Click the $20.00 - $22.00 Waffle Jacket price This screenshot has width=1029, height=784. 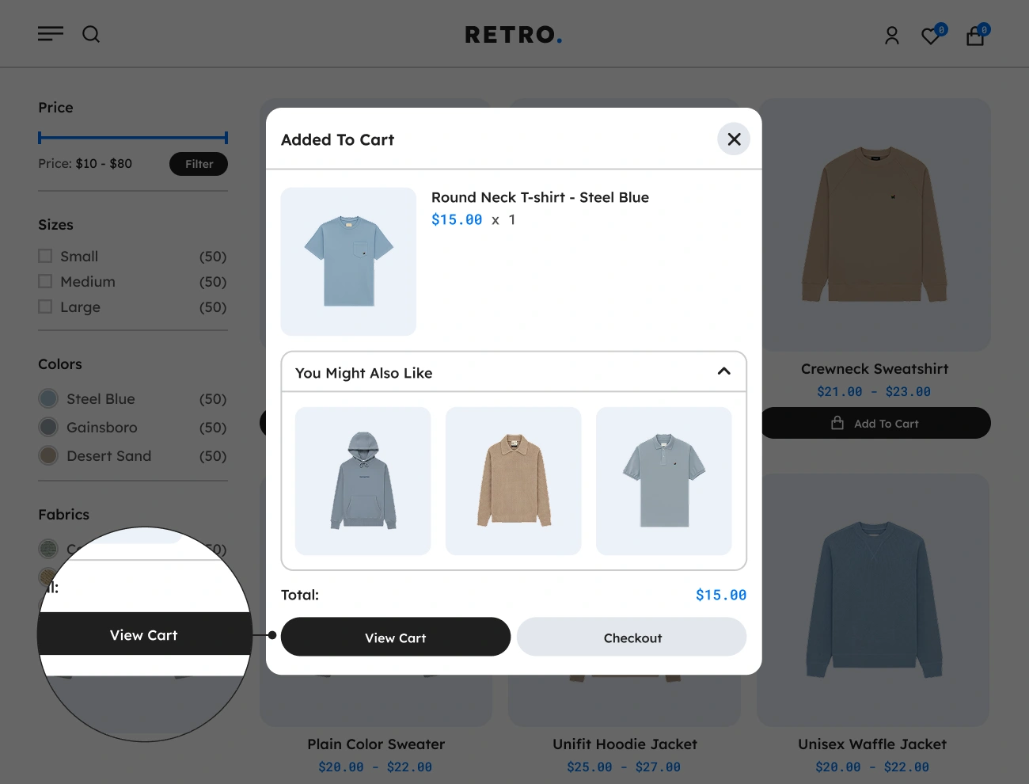coord(872,767)
